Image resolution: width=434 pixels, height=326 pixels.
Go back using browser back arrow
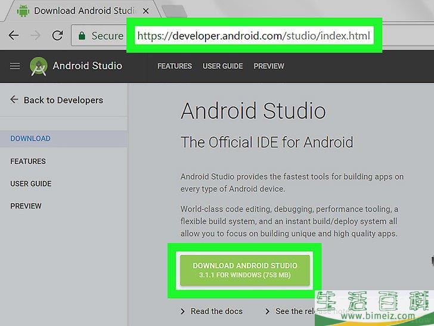[x=13, y=35]
